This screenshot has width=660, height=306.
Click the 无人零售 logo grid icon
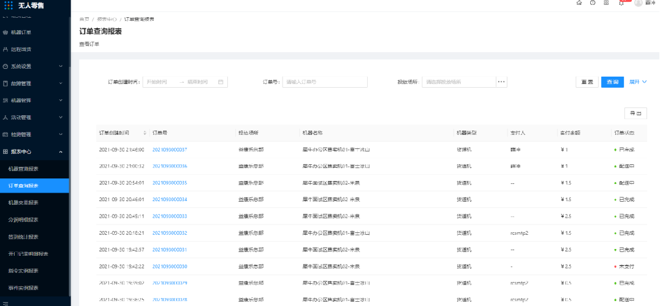point(9,6)
